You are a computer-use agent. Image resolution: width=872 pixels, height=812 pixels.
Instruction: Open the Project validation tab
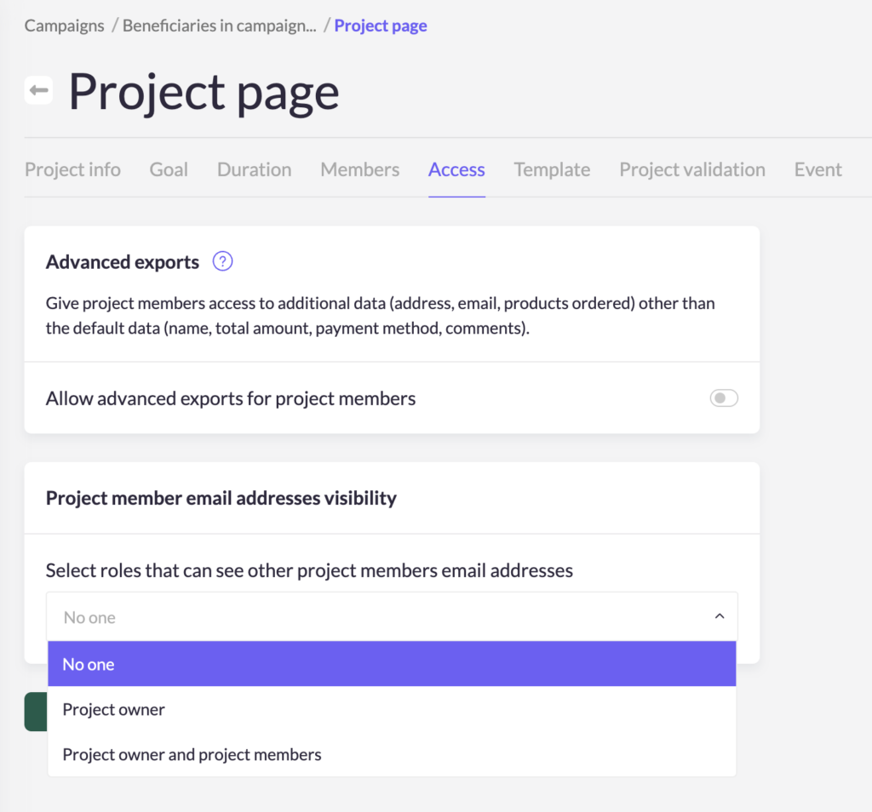tap(691, 169)
